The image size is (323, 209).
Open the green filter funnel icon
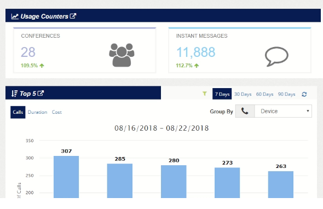pyautogui.click(x=205, y=94)
